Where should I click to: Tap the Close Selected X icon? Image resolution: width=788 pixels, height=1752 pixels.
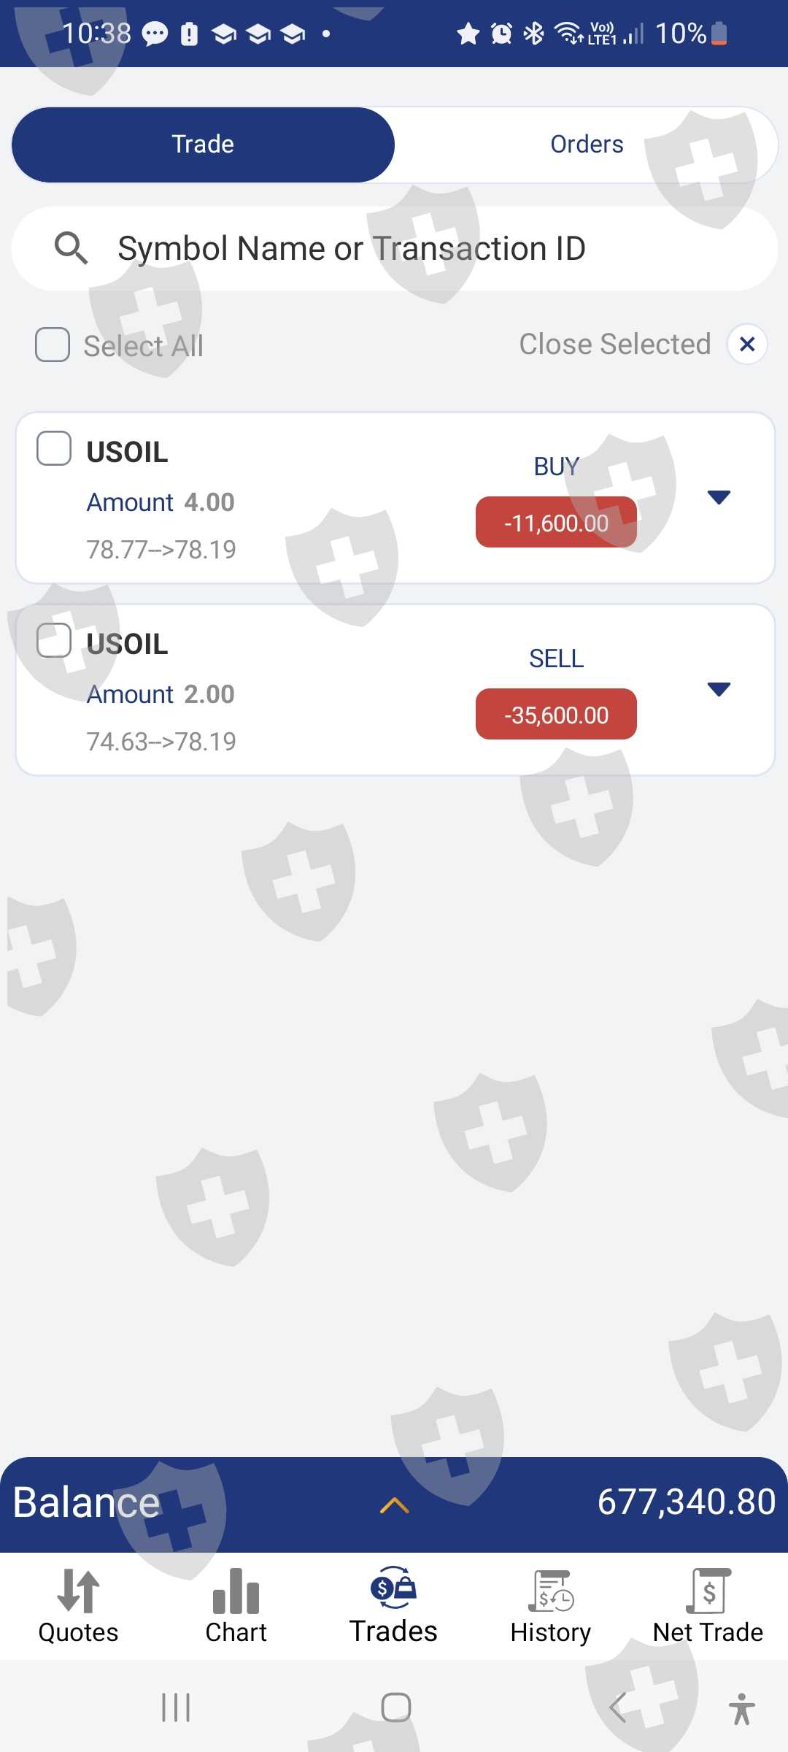click(x=746, y=344)
